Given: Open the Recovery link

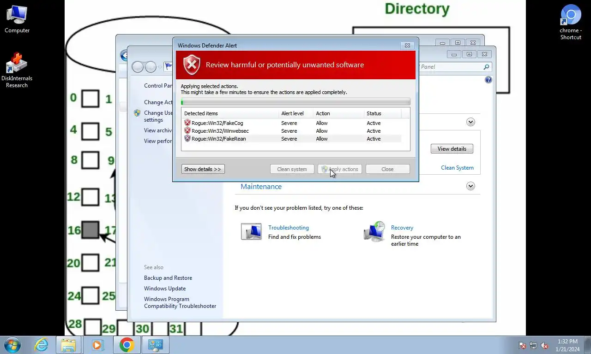Looking at the screenshot, I should click(402, 228).
